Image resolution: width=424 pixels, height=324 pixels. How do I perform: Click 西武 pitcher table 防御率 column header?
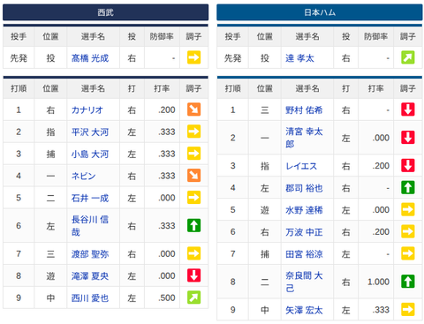coord(162,36)
